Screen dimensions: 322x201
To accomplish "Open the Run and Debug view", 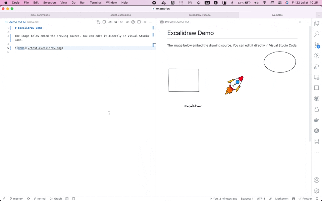I will click(316, 66).
